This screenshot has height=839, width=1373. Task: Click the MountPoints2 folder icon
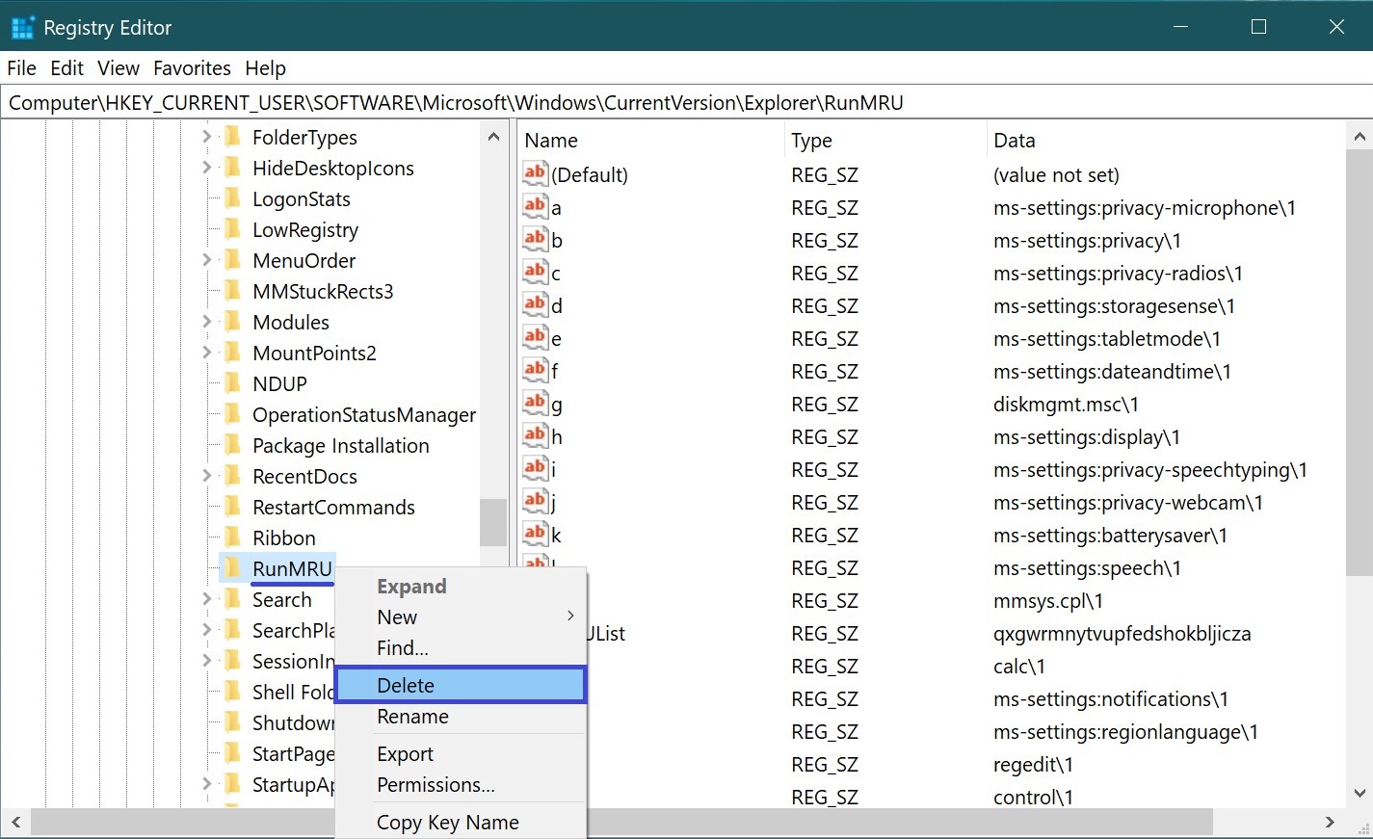[x=232, y=353]
